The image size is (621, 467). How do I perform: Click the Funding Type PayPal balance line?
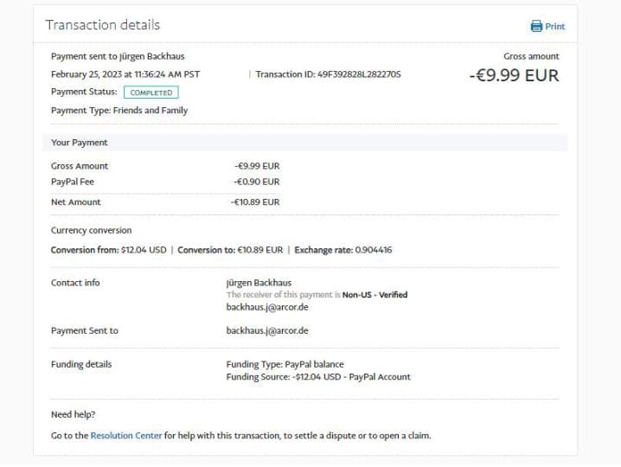coord(285,365)
